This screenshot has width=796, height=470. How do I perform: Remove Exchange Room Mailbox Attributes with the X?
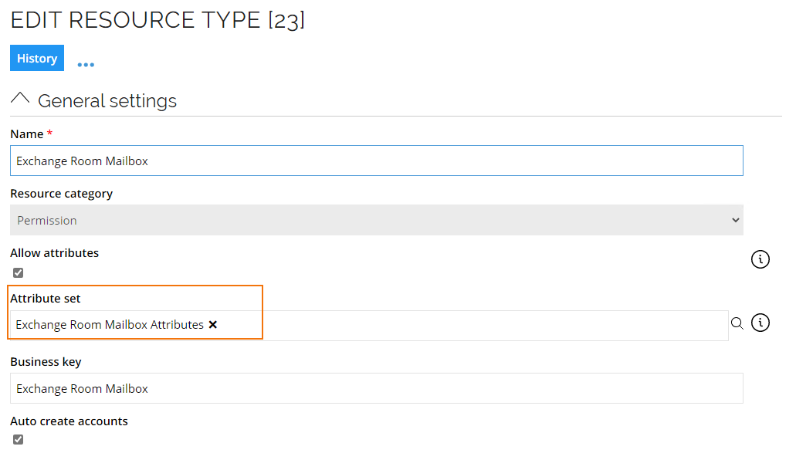[x=213, y=325]
